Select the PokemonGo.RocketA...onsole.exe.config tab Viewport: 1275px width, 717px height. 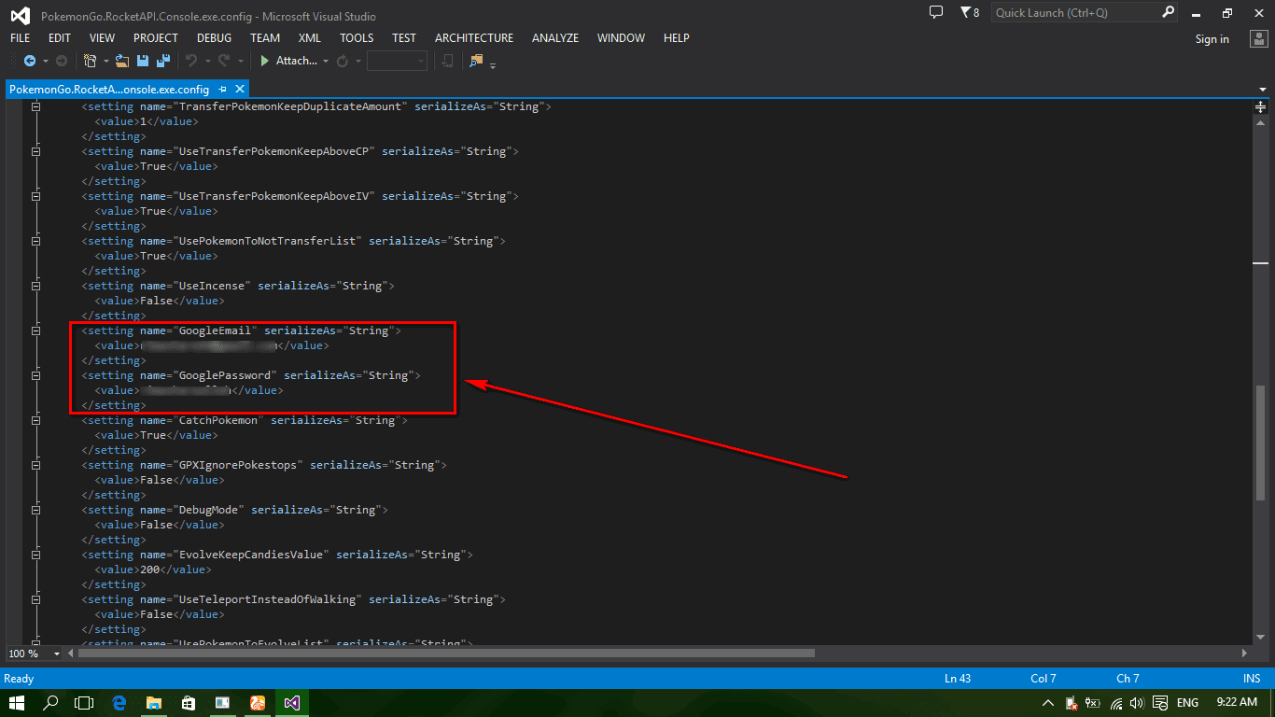click(107, 90)
